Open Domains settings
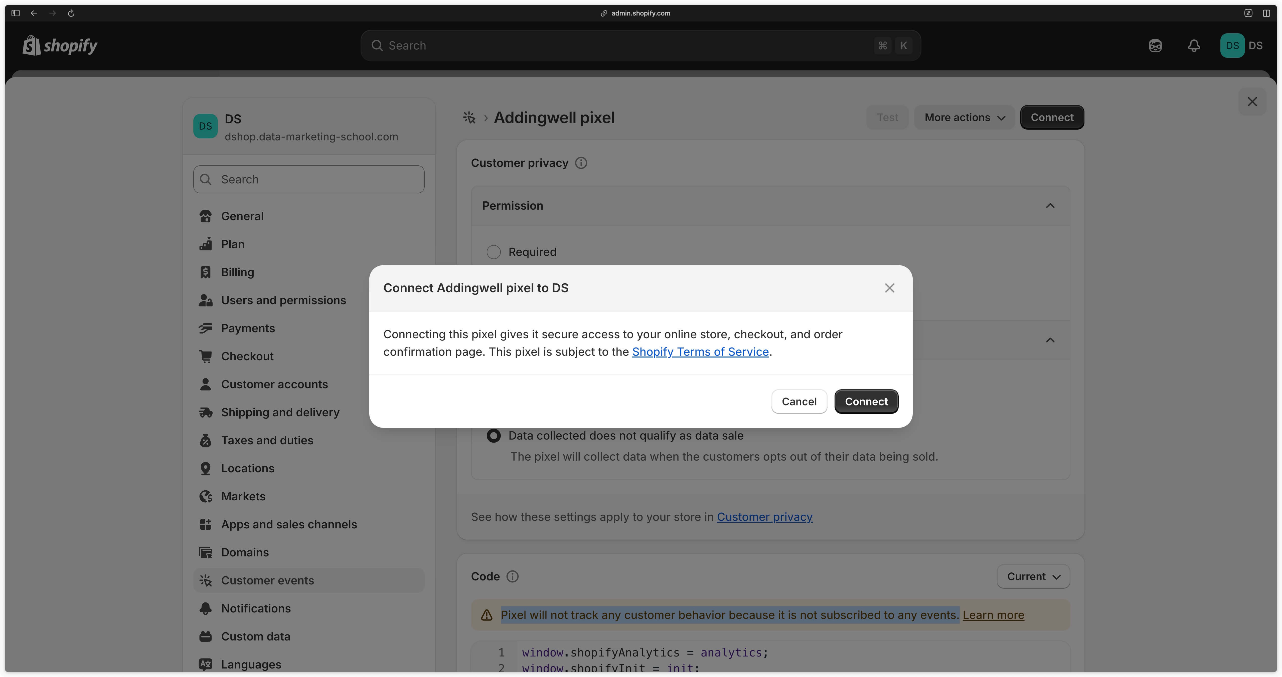 [x=308, y=553]
